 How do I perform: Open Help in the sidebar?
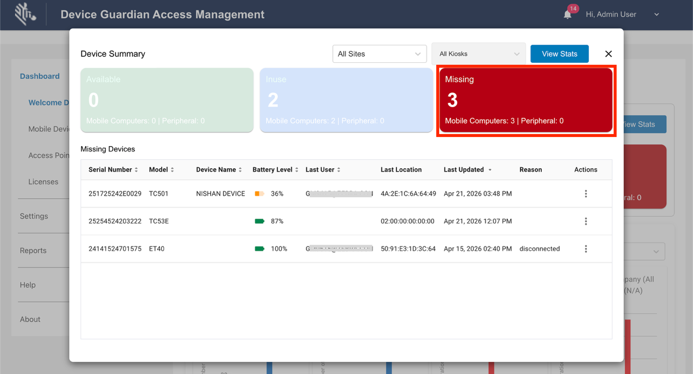28,285
